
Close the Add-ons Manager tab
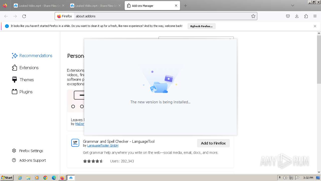click(176, 6)
